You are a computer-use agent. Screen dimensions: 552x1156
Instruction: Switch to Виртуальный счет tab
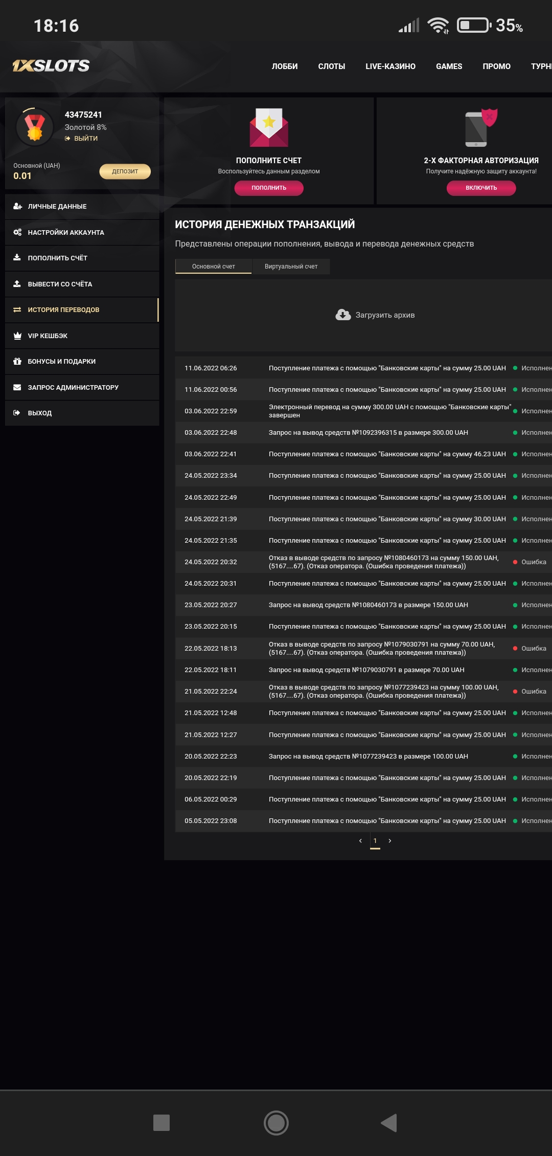tap(291, 266)
